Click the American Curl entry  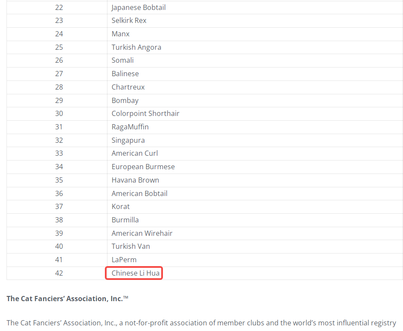tap(134, 153)
